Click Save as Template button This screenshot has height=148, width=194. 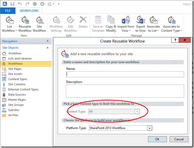pos(98,24)
